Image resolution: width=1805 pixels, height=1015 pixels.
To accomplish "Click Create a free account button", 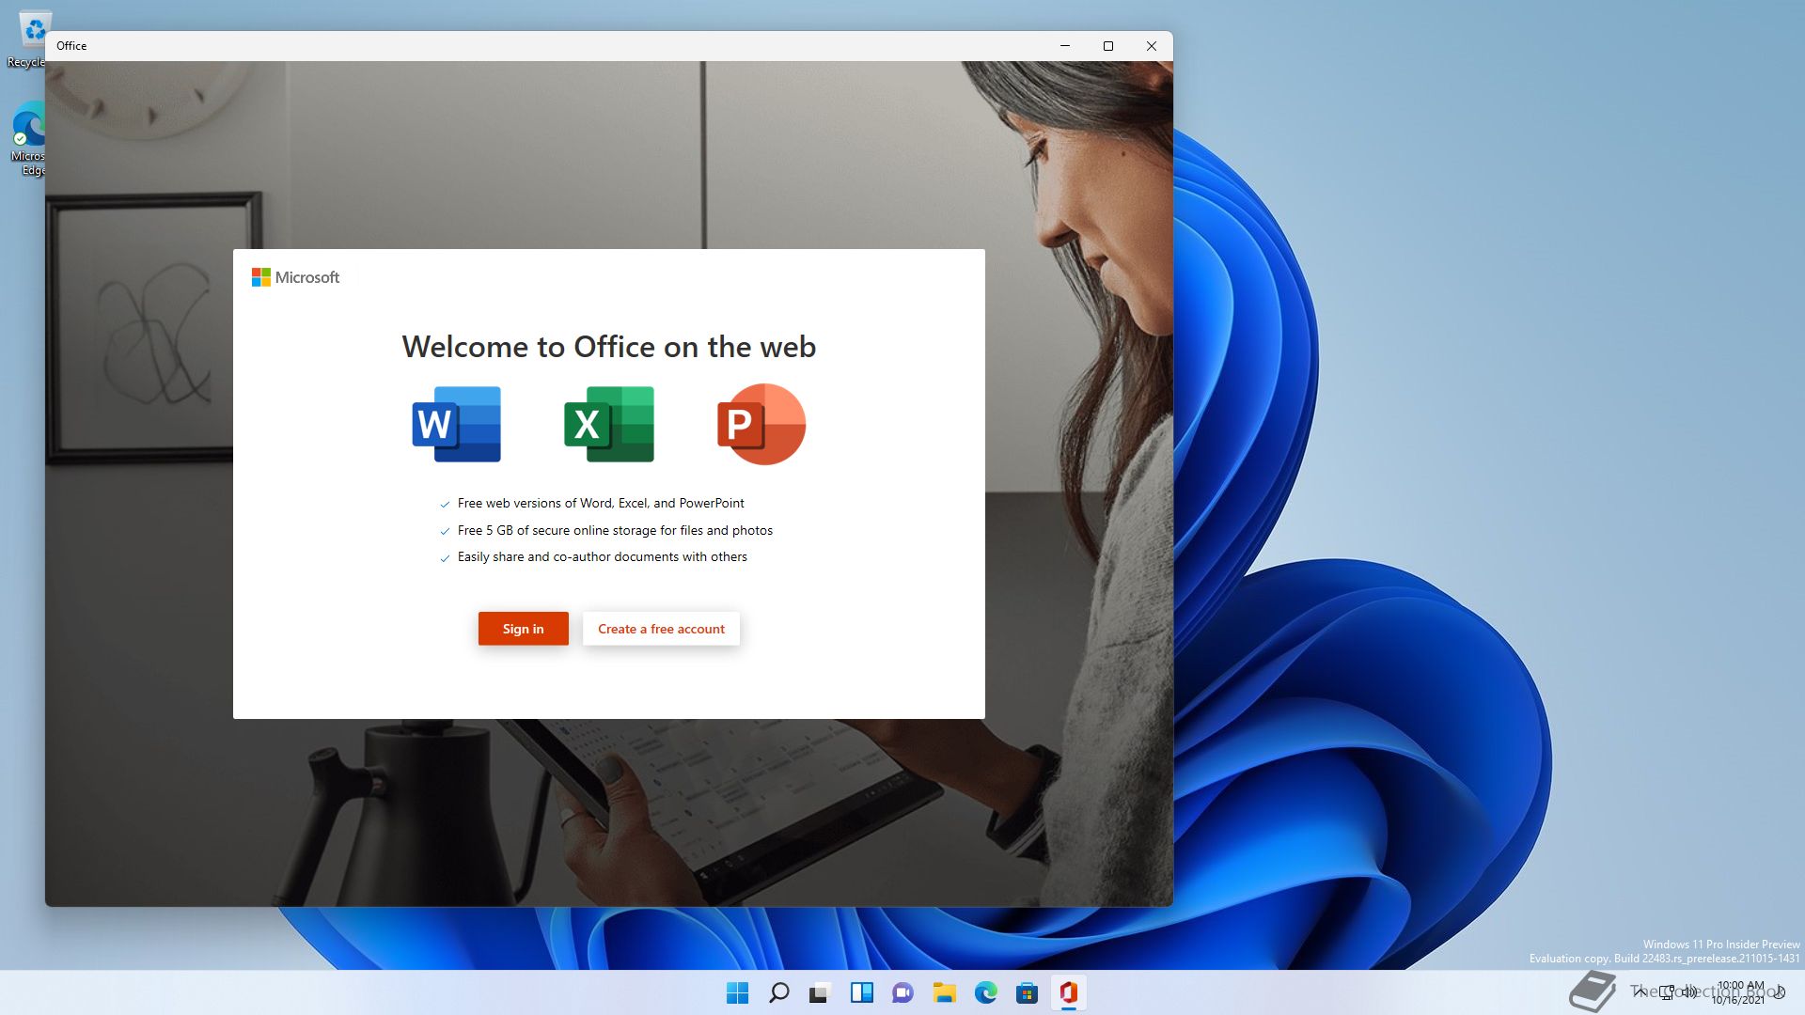I will click(661, 629).
